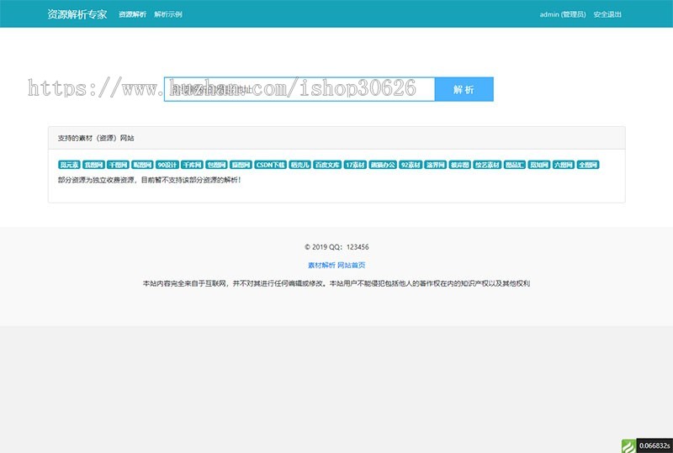673x453 pixels.
Task: Open the admin (管理员) account link
Action: click(x=563, y=14)
